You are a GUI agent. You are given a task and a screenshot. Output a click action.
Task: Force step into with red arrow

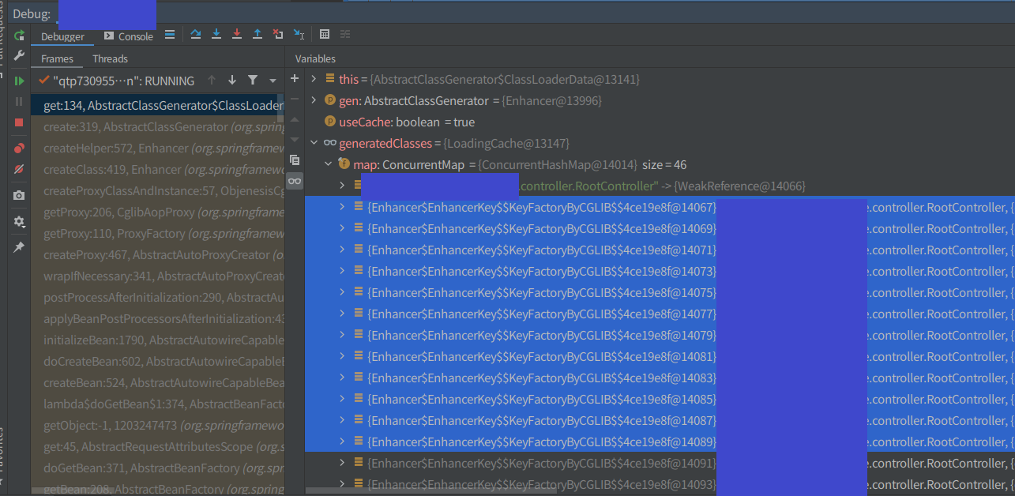click(x=237, y=35)
